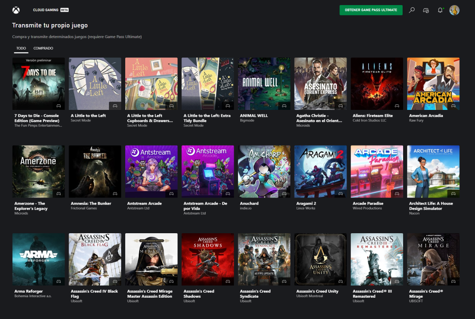Open the notifications bell

pos(440,10)
